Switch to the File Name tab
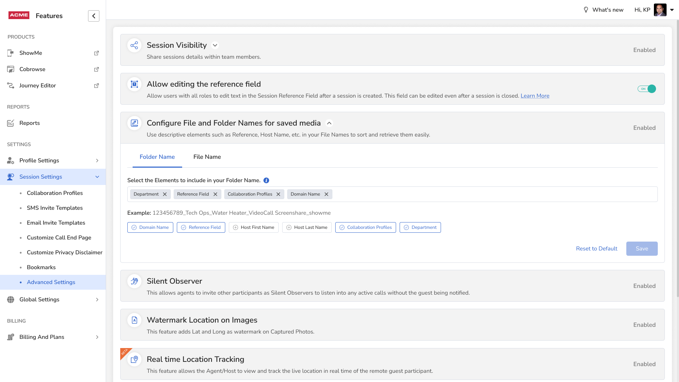 click(207, 157)
